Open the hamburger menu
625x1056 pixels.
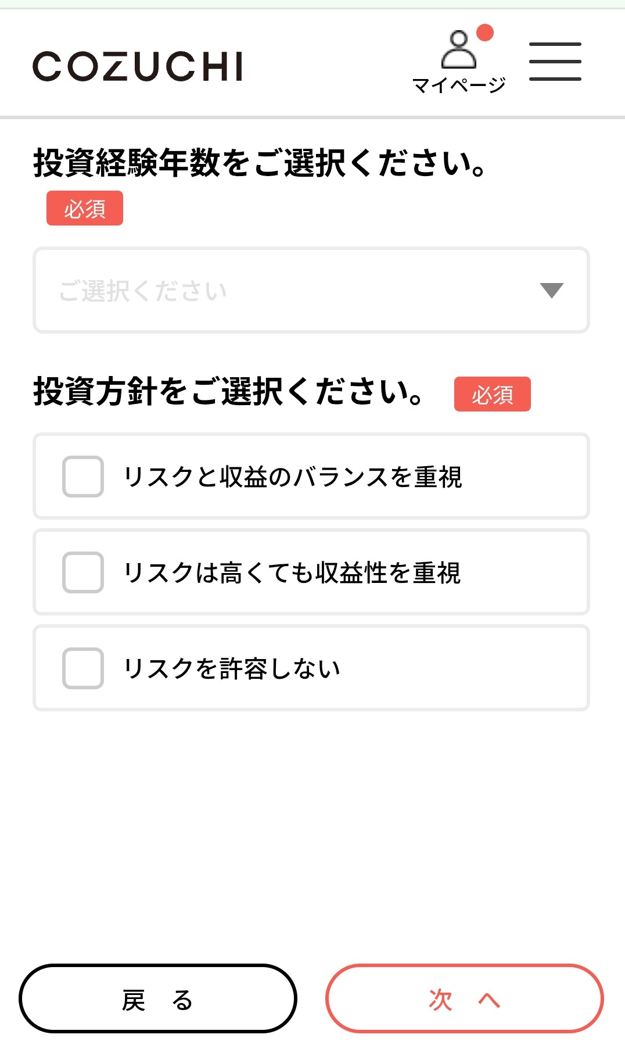tap(555, 62)
